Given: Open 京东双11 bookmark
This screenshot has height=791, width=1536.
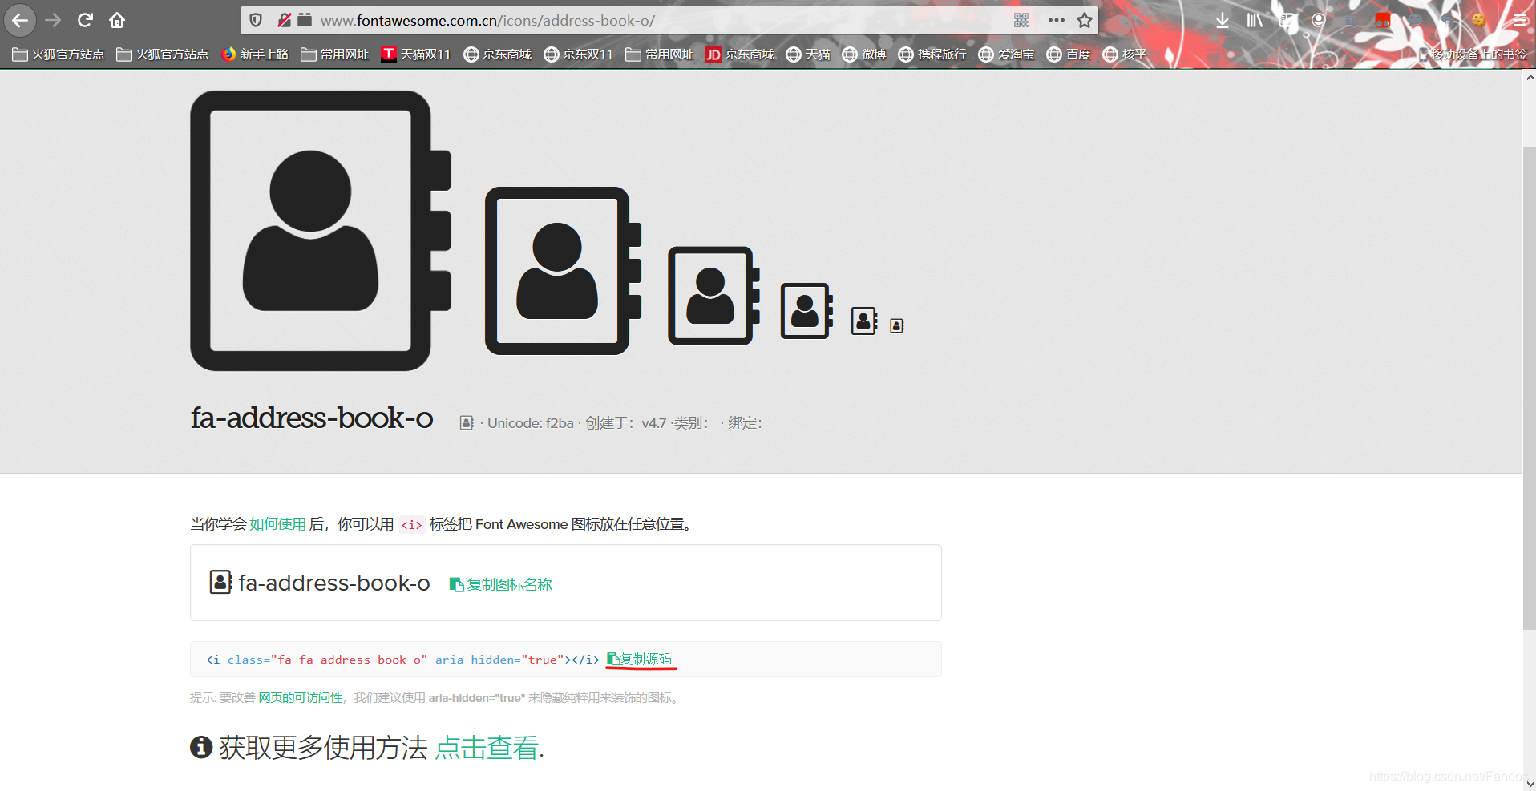Looking at the screenshot, I should (578, 54).
